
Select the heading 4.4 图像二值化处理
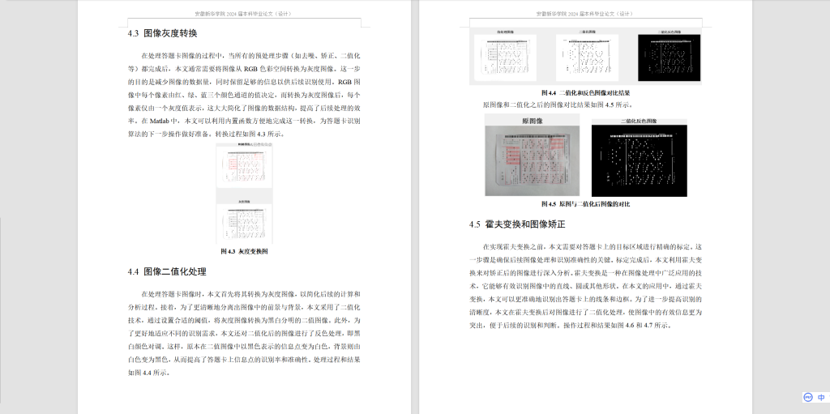pyautogui.click(x=167, y=271)
